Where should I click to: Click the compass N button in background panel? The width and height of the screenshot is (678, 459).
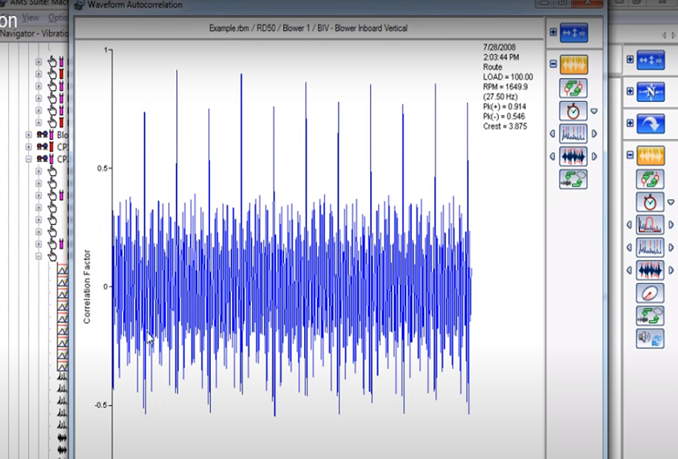(x=651, y=92)
